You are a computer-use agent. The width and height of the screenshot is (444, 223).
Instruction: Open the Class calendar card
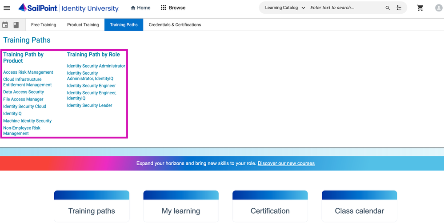coord(359,211)
